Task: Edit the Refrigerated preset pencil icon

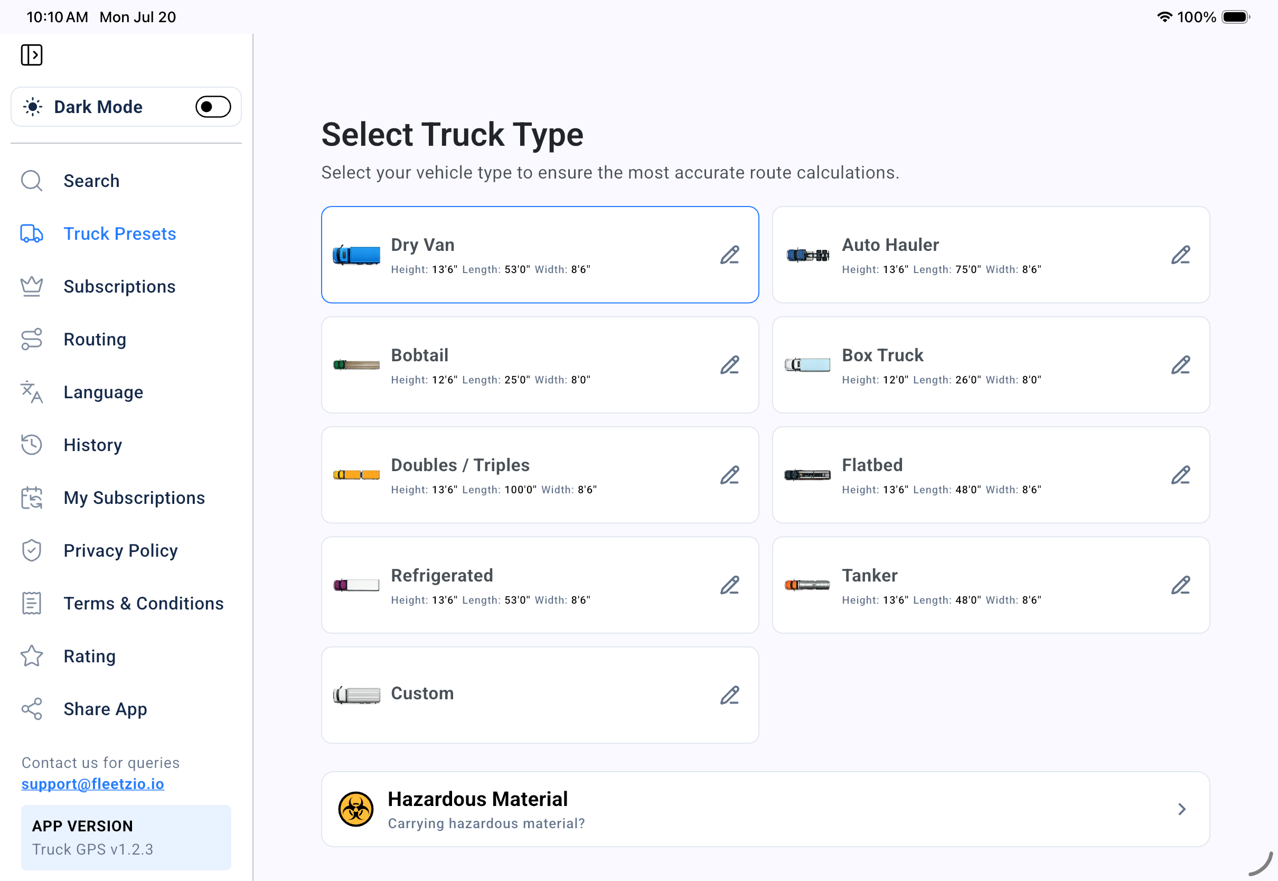Action: [729, 585]
